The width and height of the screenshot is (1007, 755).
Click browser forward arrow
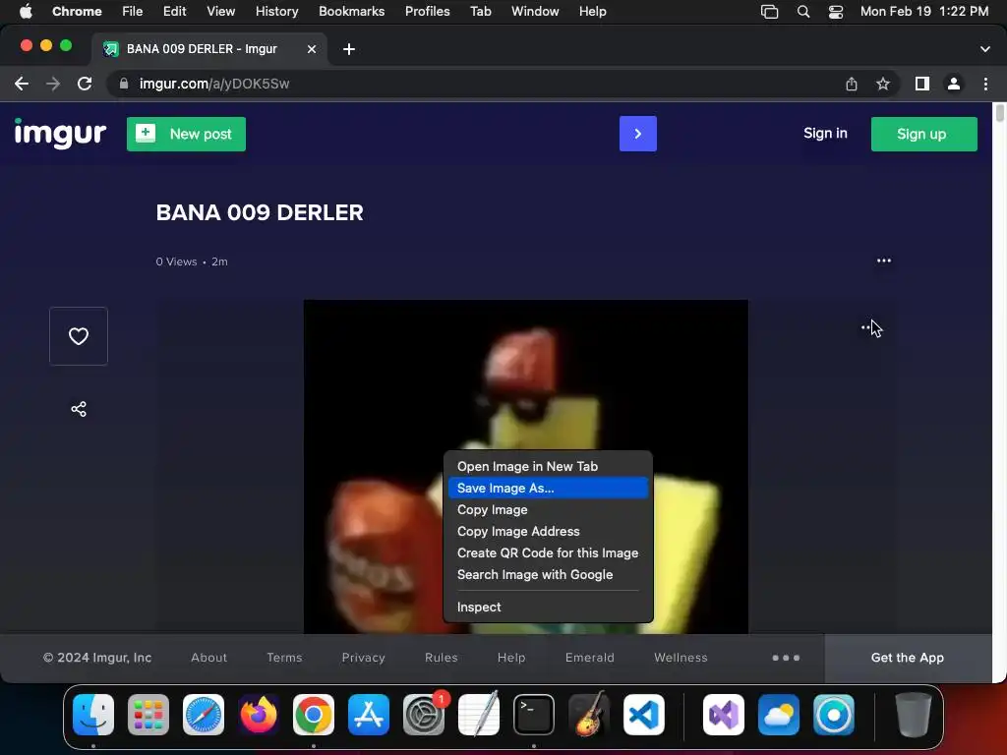click(53, 84)
